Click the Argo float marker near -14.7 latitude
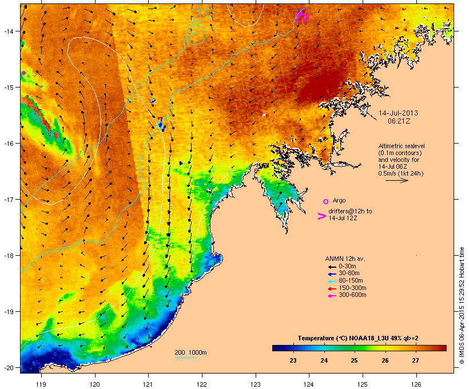469x389 pixels. point(23,73)
